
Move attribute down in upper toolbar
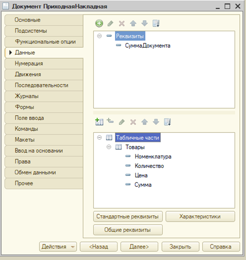point(144,23)
